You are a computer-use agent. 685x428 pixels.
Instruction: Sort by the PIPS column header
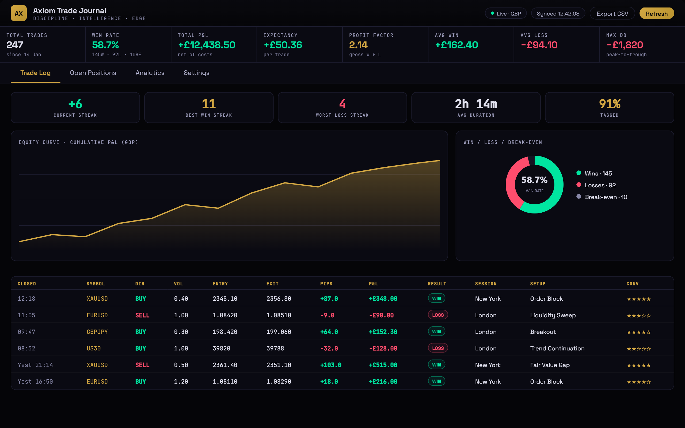point(326,284)
